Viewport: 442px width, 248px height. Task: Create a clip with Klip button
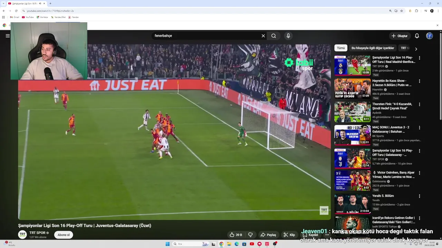[289, 235]
